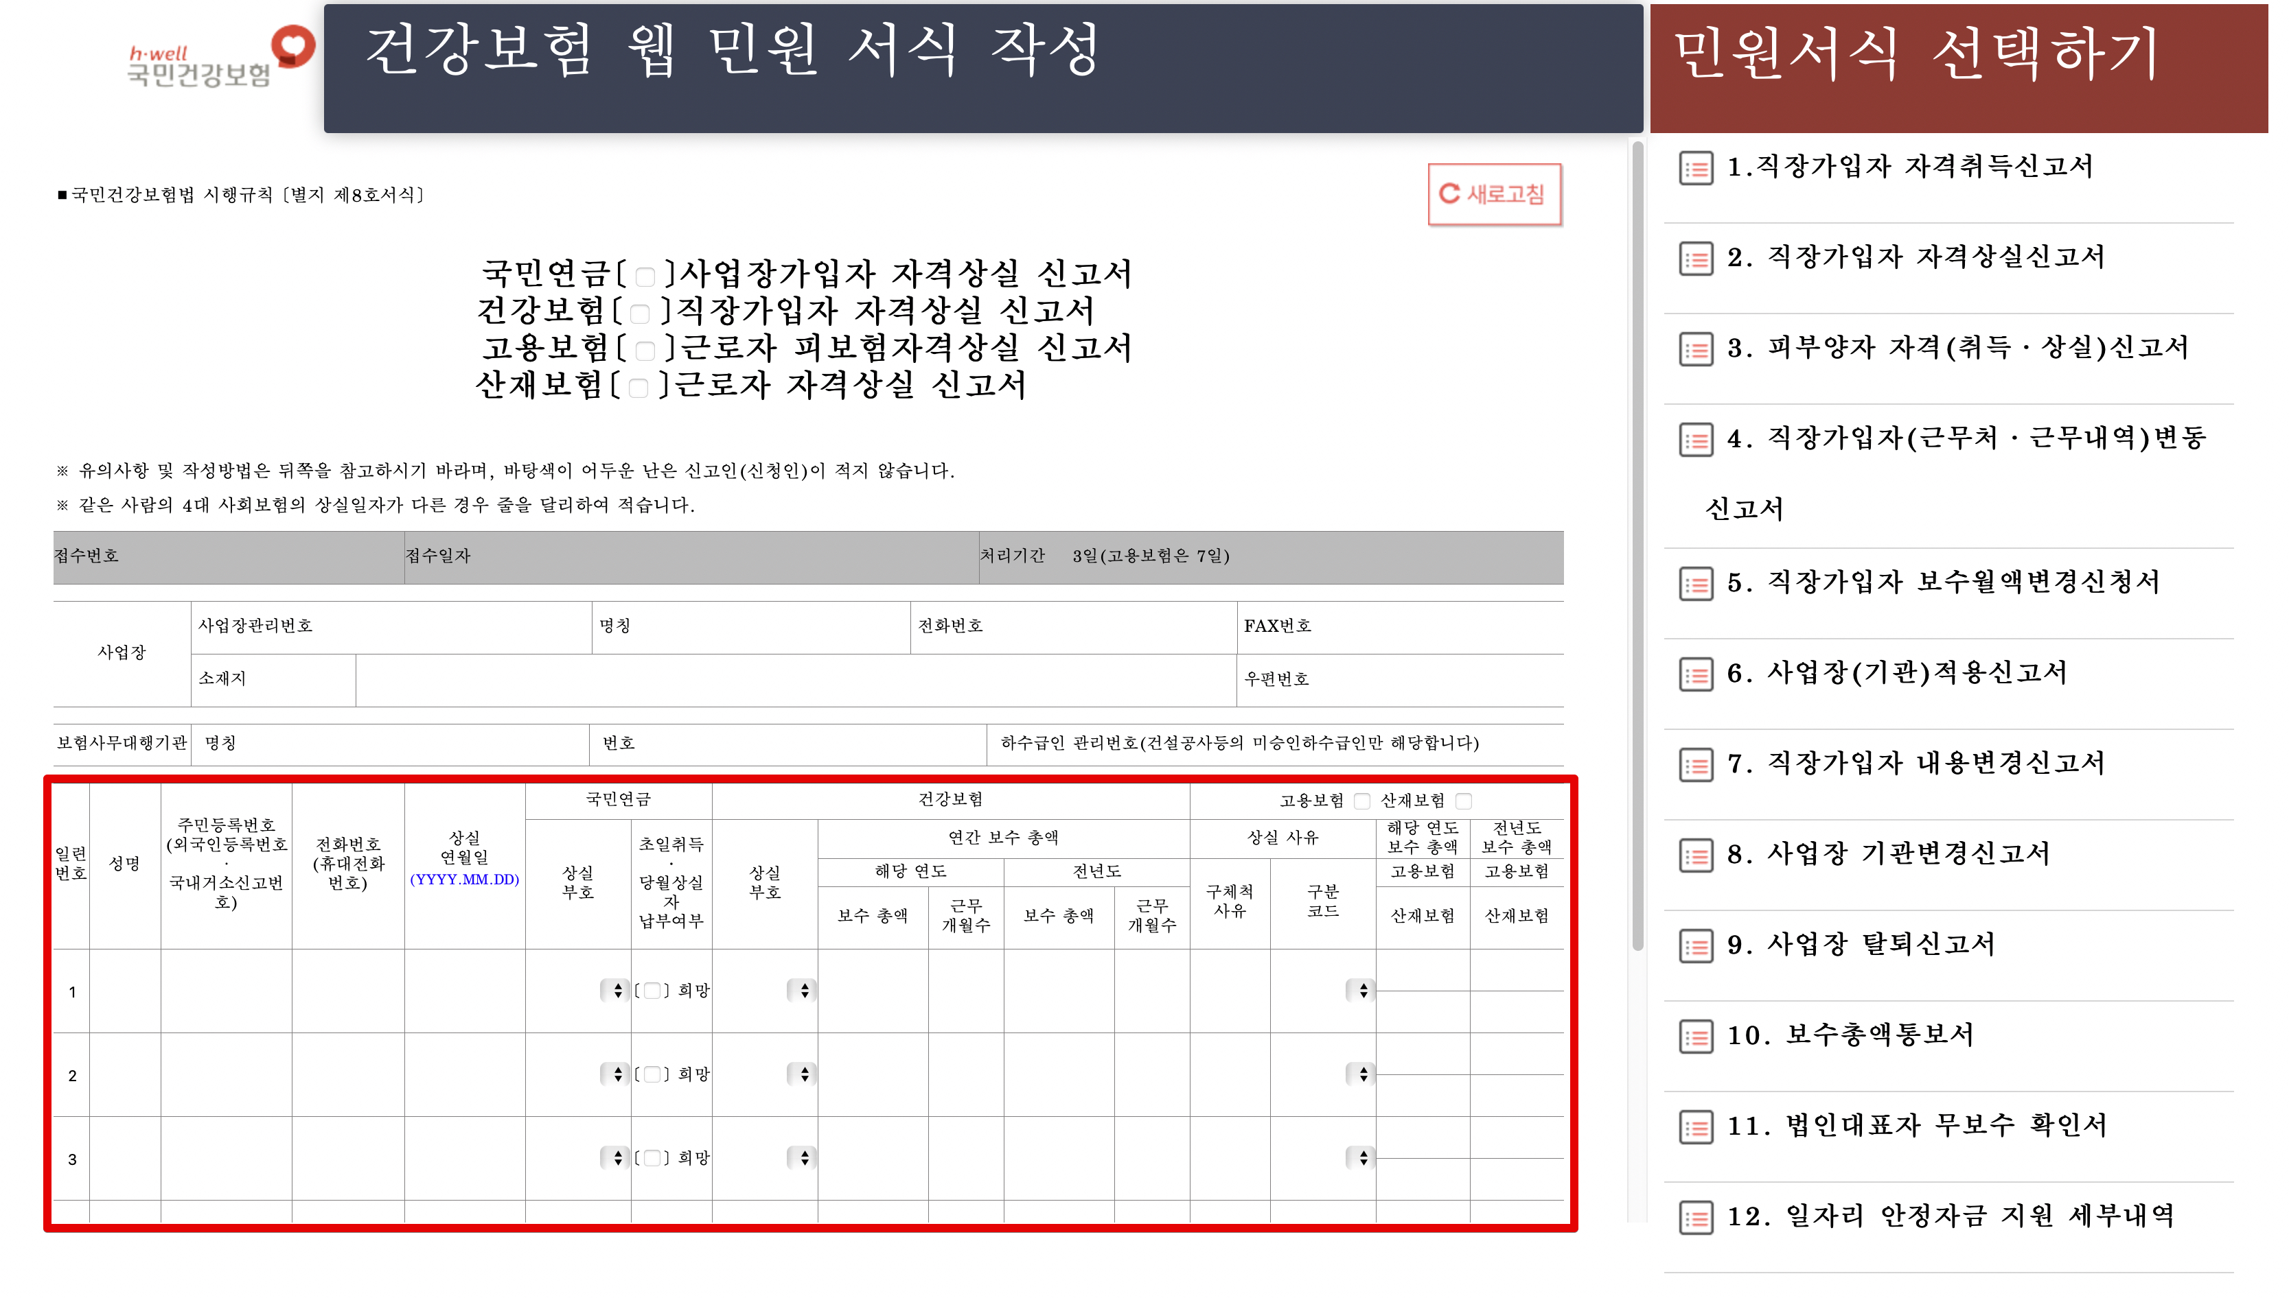Click list icon beside 사업장 탈퇴신고서
The width and height of the screenshot is (2289, 1298).
(x=1695, y=946)
